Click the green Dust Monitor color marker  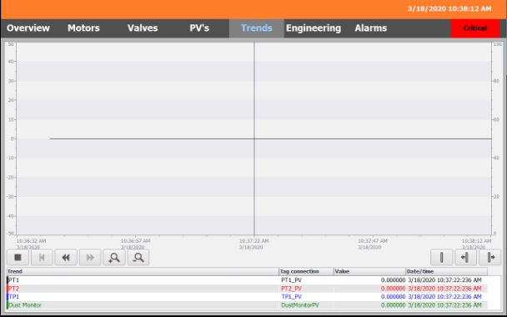(x=8, y=305)
